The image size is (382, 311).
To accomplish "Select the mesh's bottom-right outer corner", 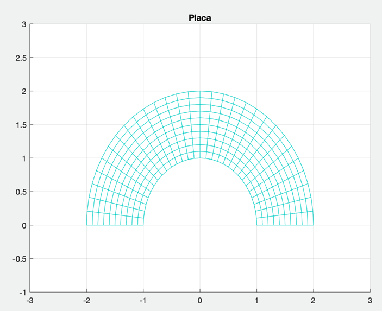I will 313,225.
